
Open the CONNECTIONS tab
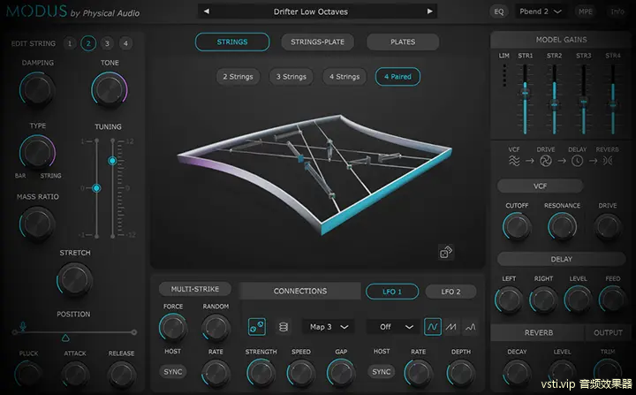click(x=300, y=291)
